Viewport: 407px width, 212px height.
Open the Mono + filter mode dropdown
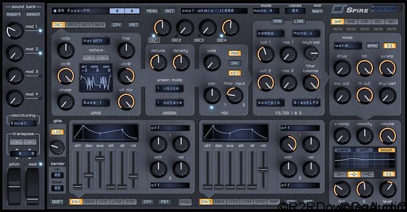[306, 34]
